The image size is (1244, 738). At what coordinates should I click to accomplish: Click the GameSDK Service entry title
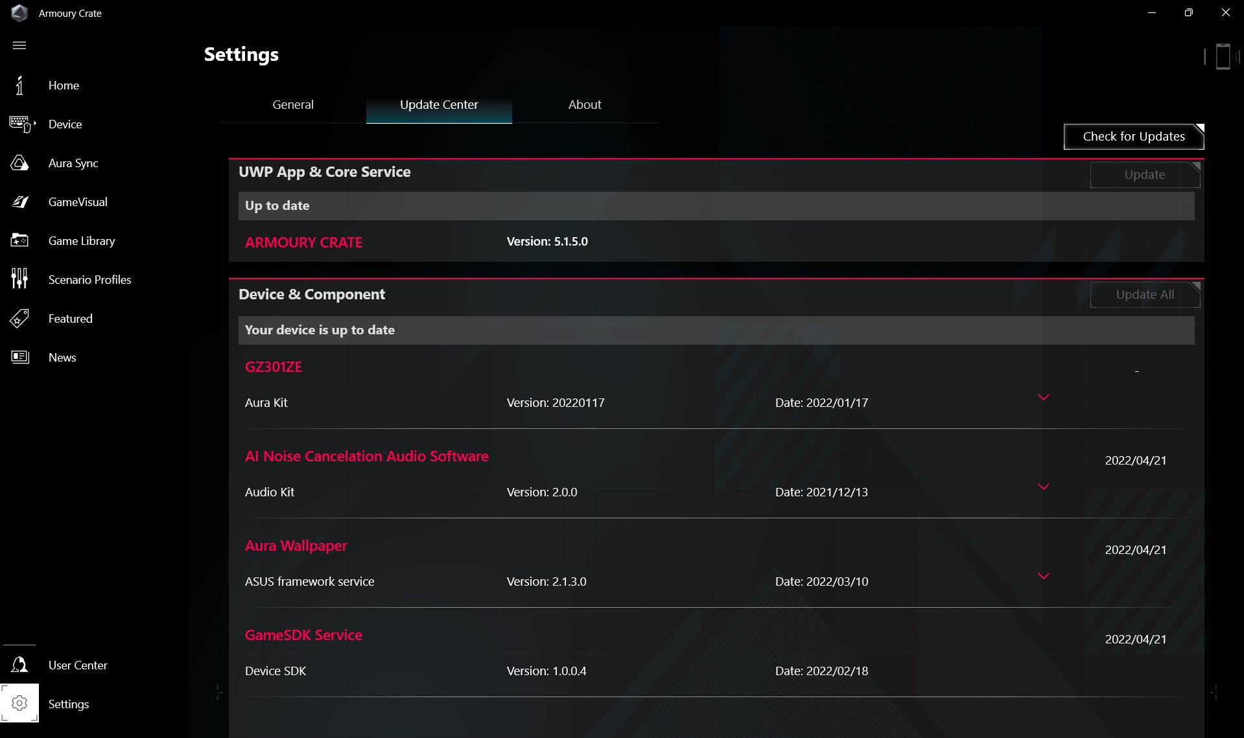tap(303, 636)
